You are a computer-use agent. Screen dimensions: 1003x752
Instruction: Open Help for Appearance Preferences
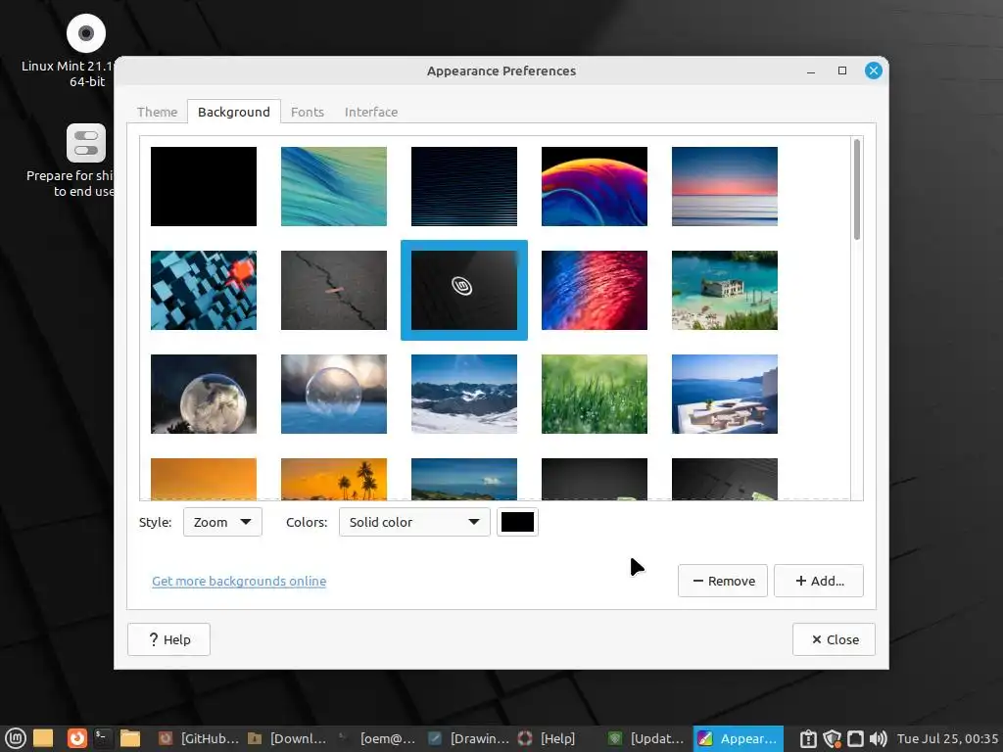[x=168, y=639]
